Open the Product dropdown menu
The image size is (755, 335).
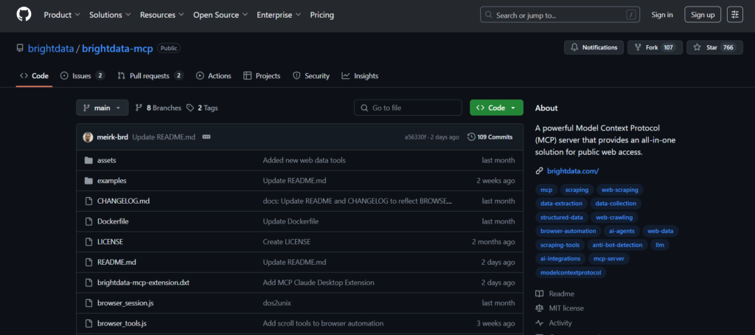pos(62,15)
